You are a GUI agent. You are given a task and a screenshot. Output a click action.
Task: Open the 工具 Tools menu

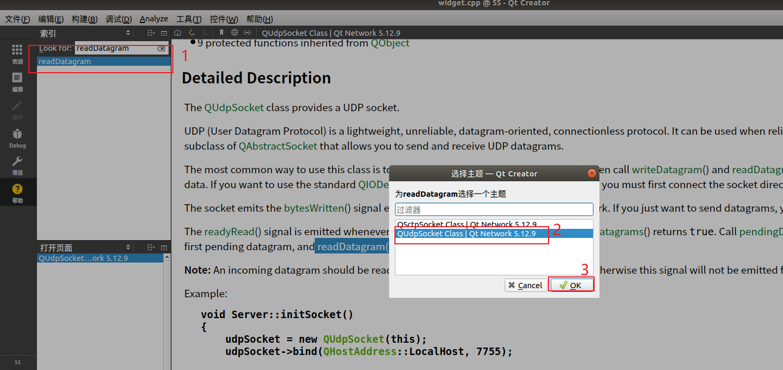(189, 19)
